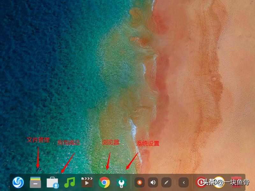
Task: Open the File Manager from the dock
Action: (35, 183)
